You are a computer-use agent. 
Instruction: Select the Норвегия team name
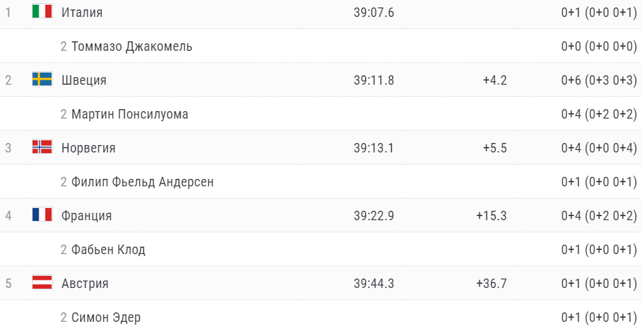88,148
